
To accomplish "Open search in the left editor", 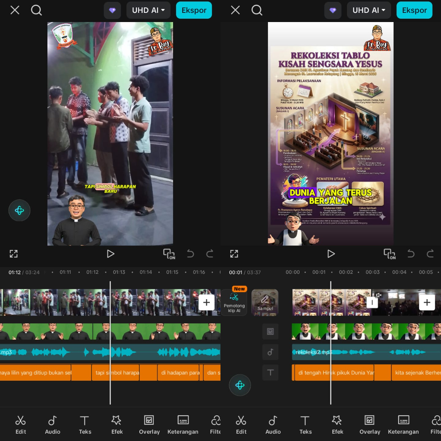I will pyautogui.click(x=36, y=10).
